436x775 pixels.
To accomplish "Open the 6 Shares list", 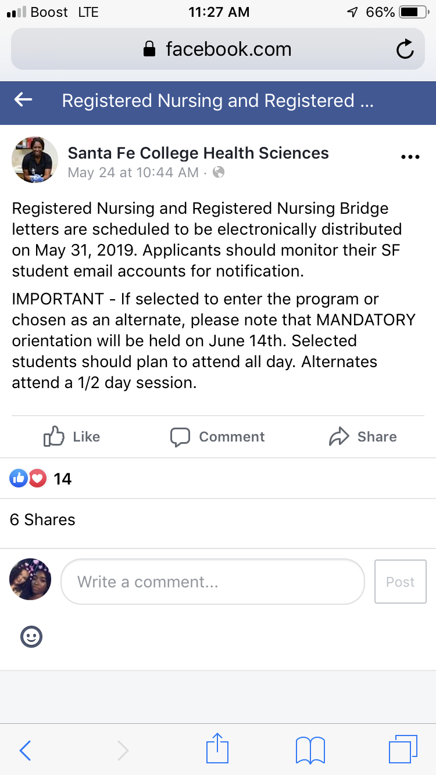I will 42,519.
